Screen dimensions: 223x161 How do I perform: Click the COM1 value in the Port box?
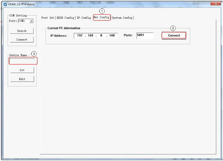(x=22, y=21)
